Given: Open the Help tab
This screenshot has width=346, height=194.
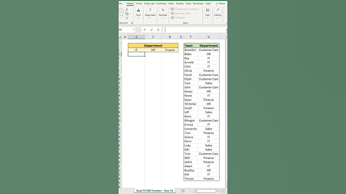Looking at the screenshot, I should click(208, 3).
